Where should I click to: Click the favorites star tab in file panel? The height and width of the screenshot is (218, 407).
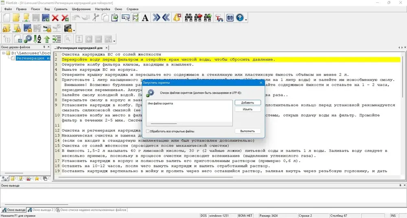point(37,178)
